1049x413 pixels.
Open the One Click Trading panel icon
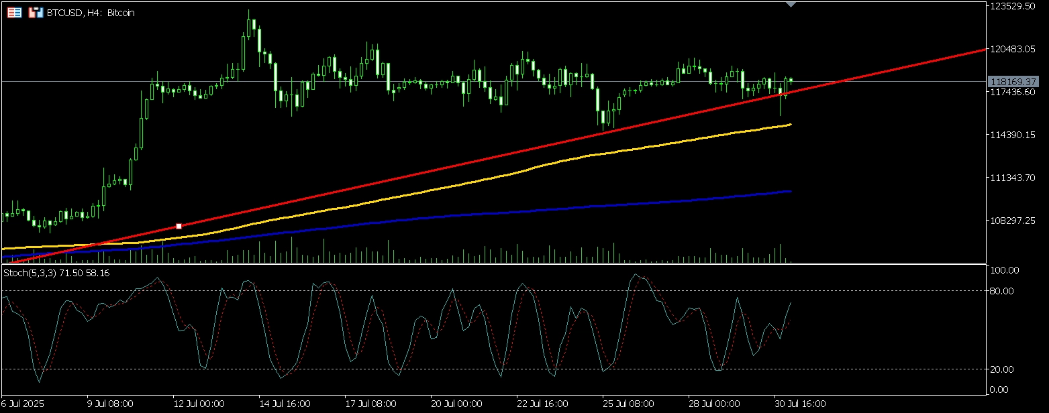pyautogui.click(x=14, y=13)
